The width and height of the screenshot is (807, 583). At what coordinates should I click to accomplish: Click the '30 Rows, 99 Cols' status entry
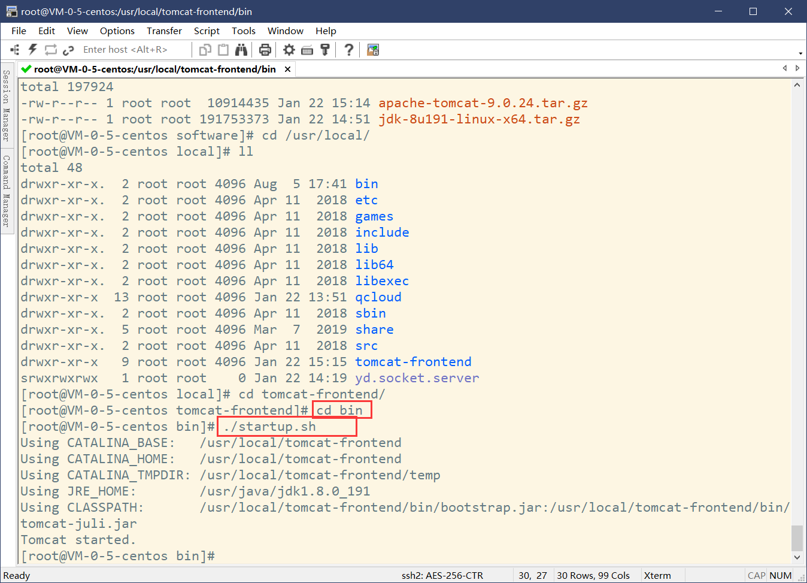point(593,575)
